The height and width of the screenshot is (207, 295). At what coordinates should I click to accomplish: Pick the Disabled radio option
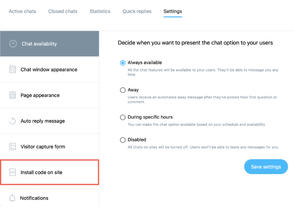coord(123,140)
